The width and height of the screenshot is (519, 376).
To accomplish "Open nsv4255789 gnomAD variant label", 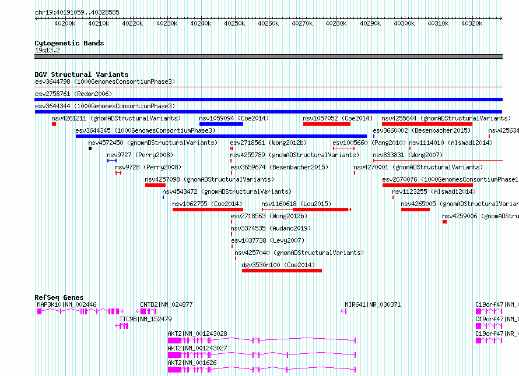I will (x=294, y=155).
